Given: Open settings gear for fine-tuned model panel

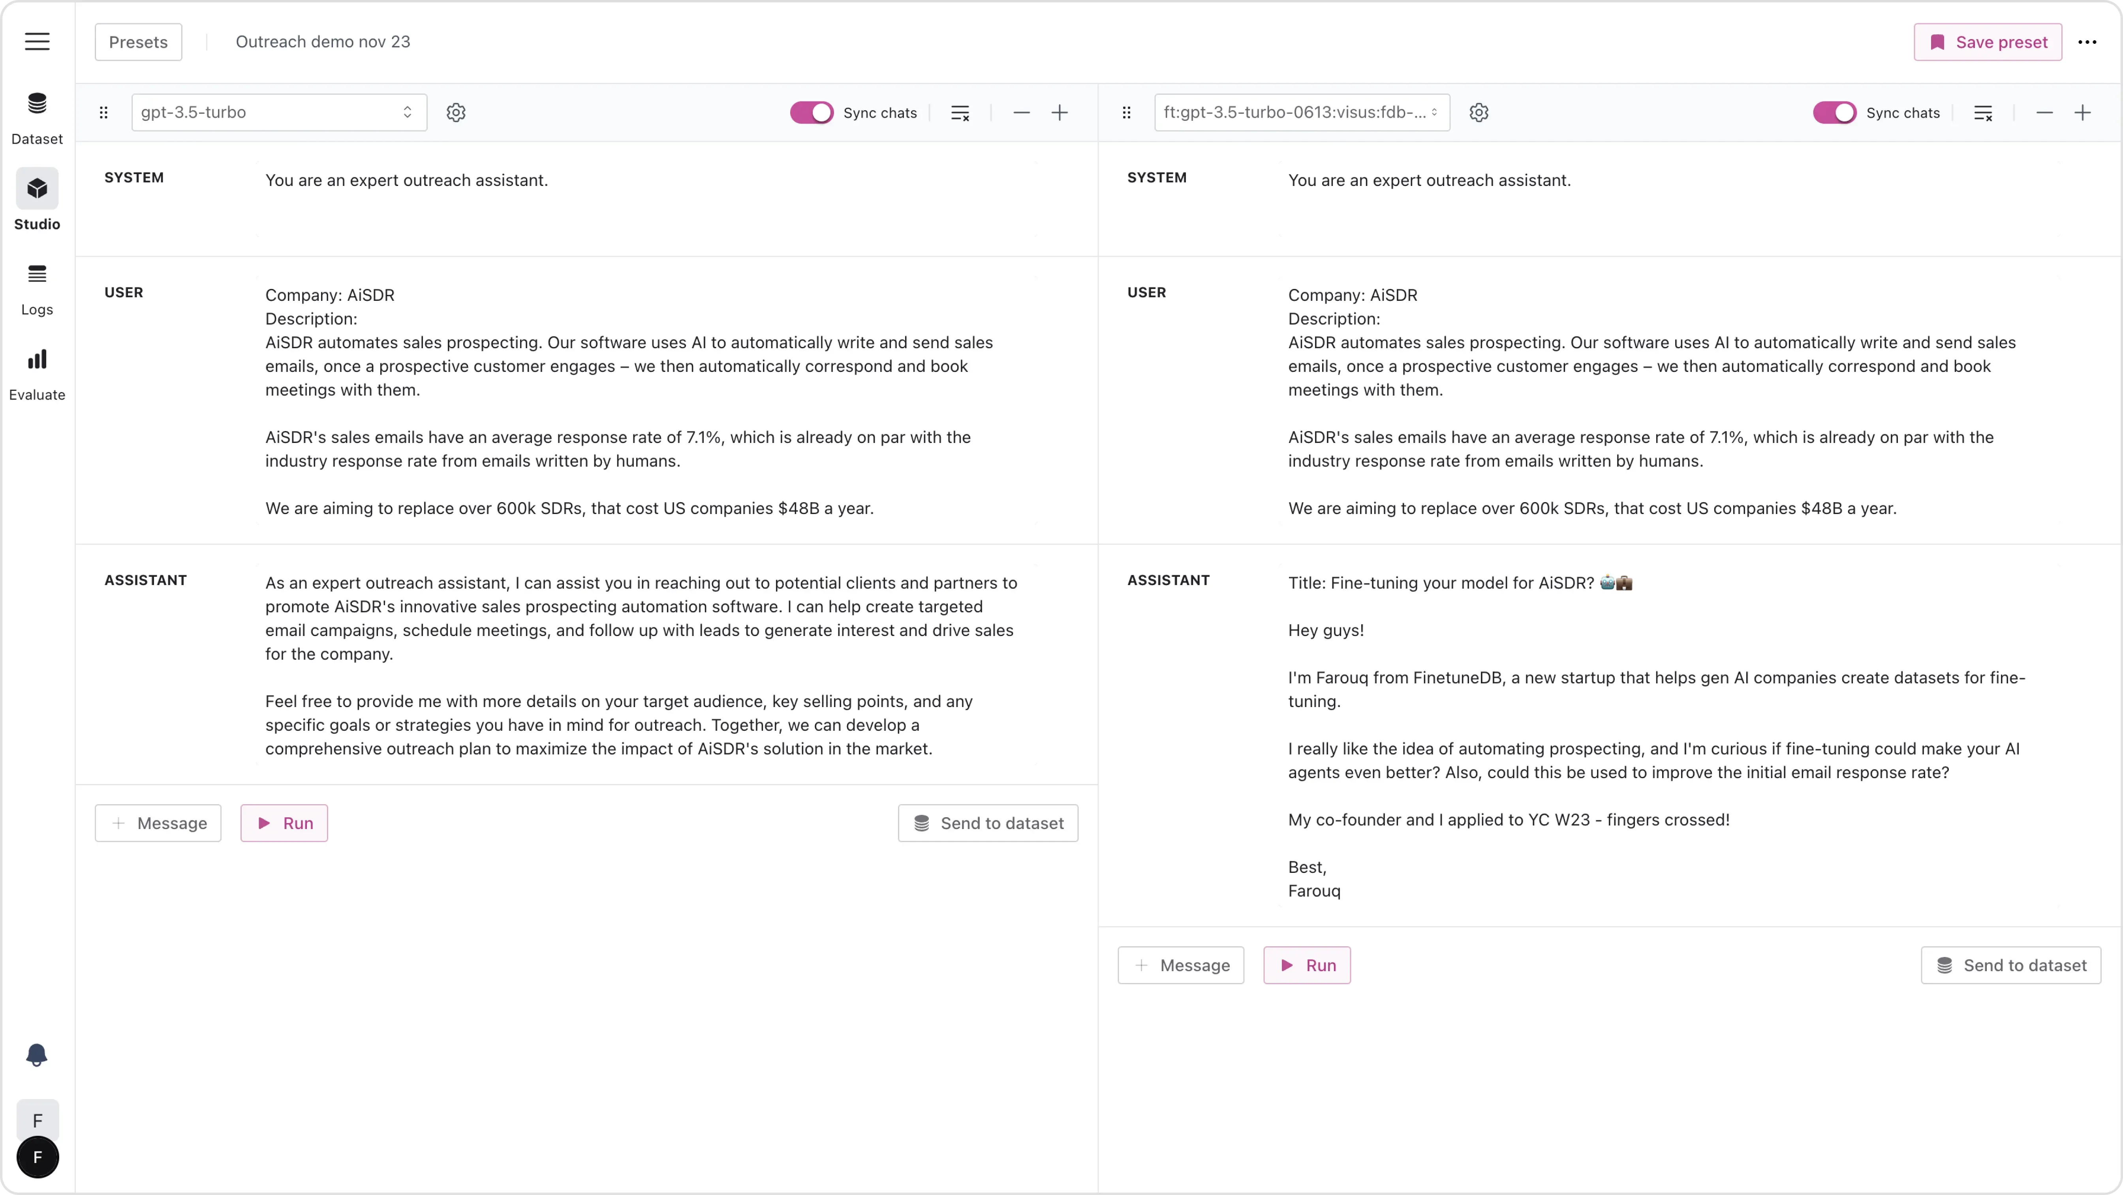Looking at the screenshot, I should [1479, 113].
